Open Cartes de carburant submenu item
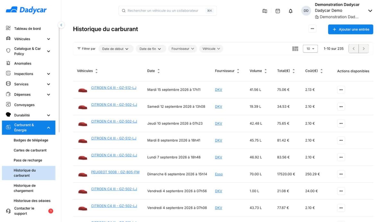This screenshot has height=222, width=385. [x=30, y=150]
